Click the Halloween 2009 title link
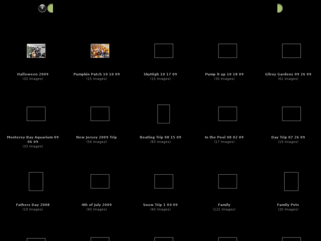Viewport: 321px width, 241px height. tap(33, 74)
